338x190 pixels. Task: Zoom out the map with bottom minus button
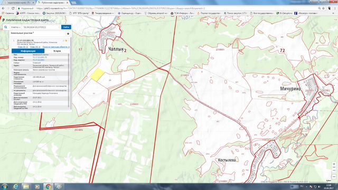tap(334, 177)
